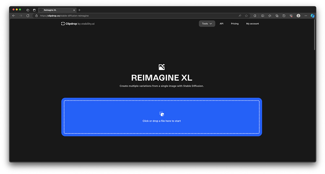
Task: Go to the Pricing page
Action: [x=235, y=24]
